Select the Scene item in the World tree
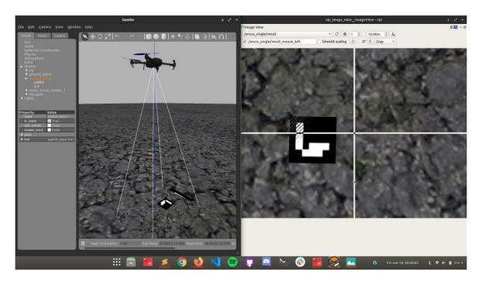Screen dimensions: 481x289 click(x=29, y=46)
